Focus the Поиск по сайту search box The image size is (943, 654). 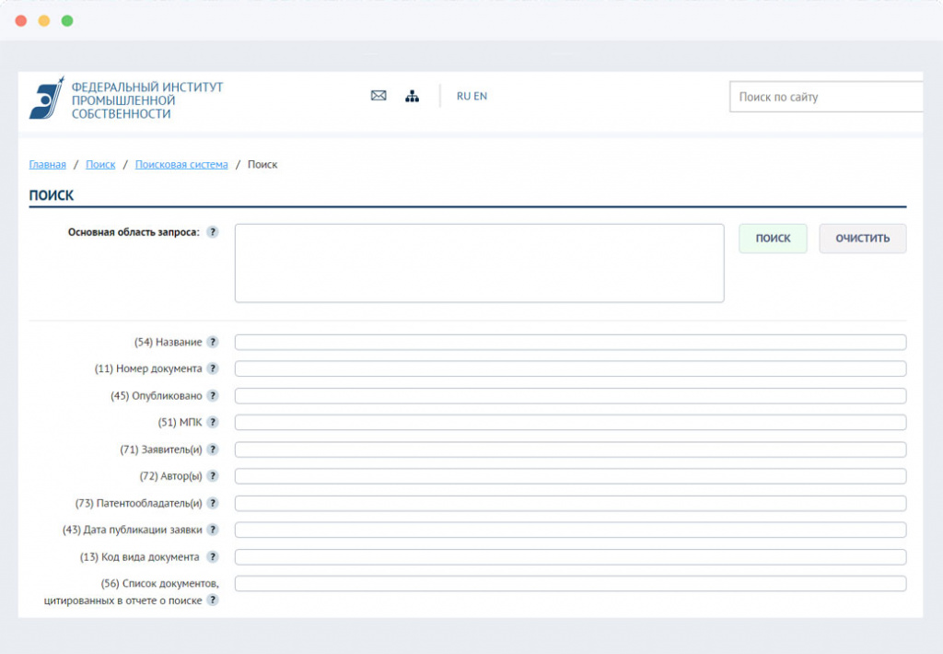[825, 97]
